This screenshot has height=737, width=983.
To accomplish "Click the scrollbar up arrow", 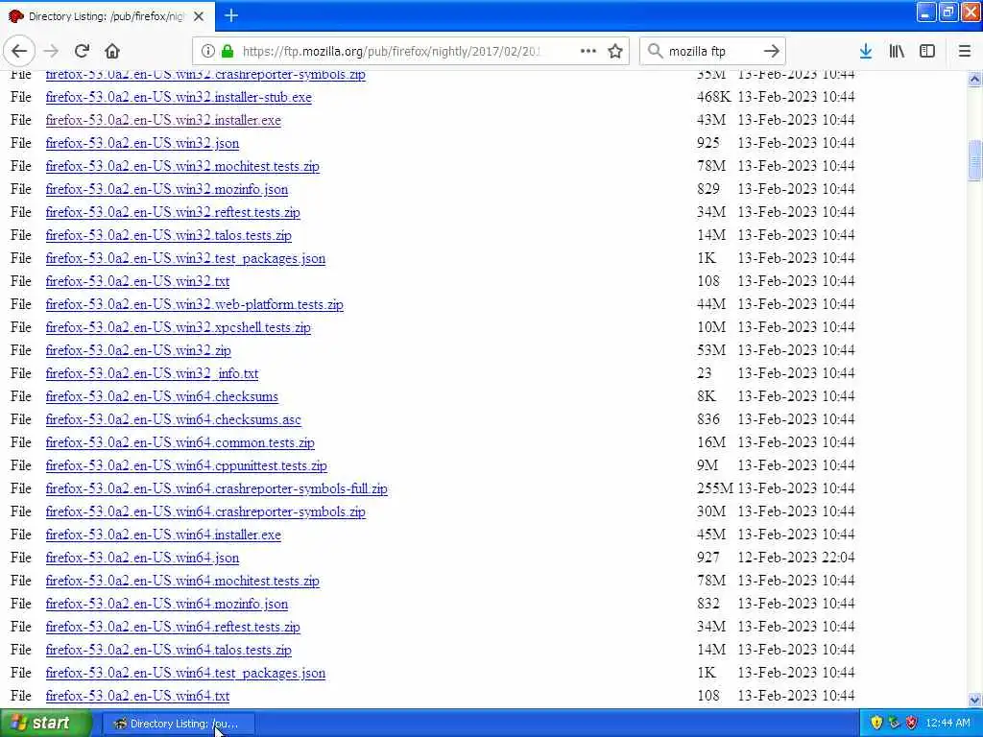I will point(974,79).
